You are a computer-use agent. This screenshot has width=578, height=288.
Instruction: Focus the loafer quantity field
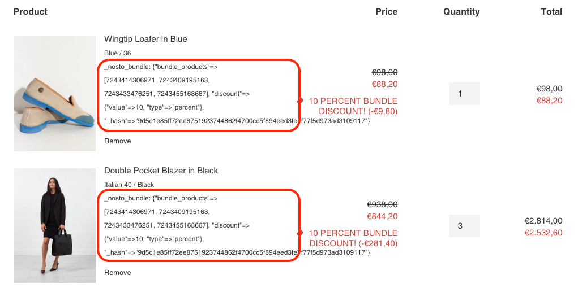pos(464,94)
